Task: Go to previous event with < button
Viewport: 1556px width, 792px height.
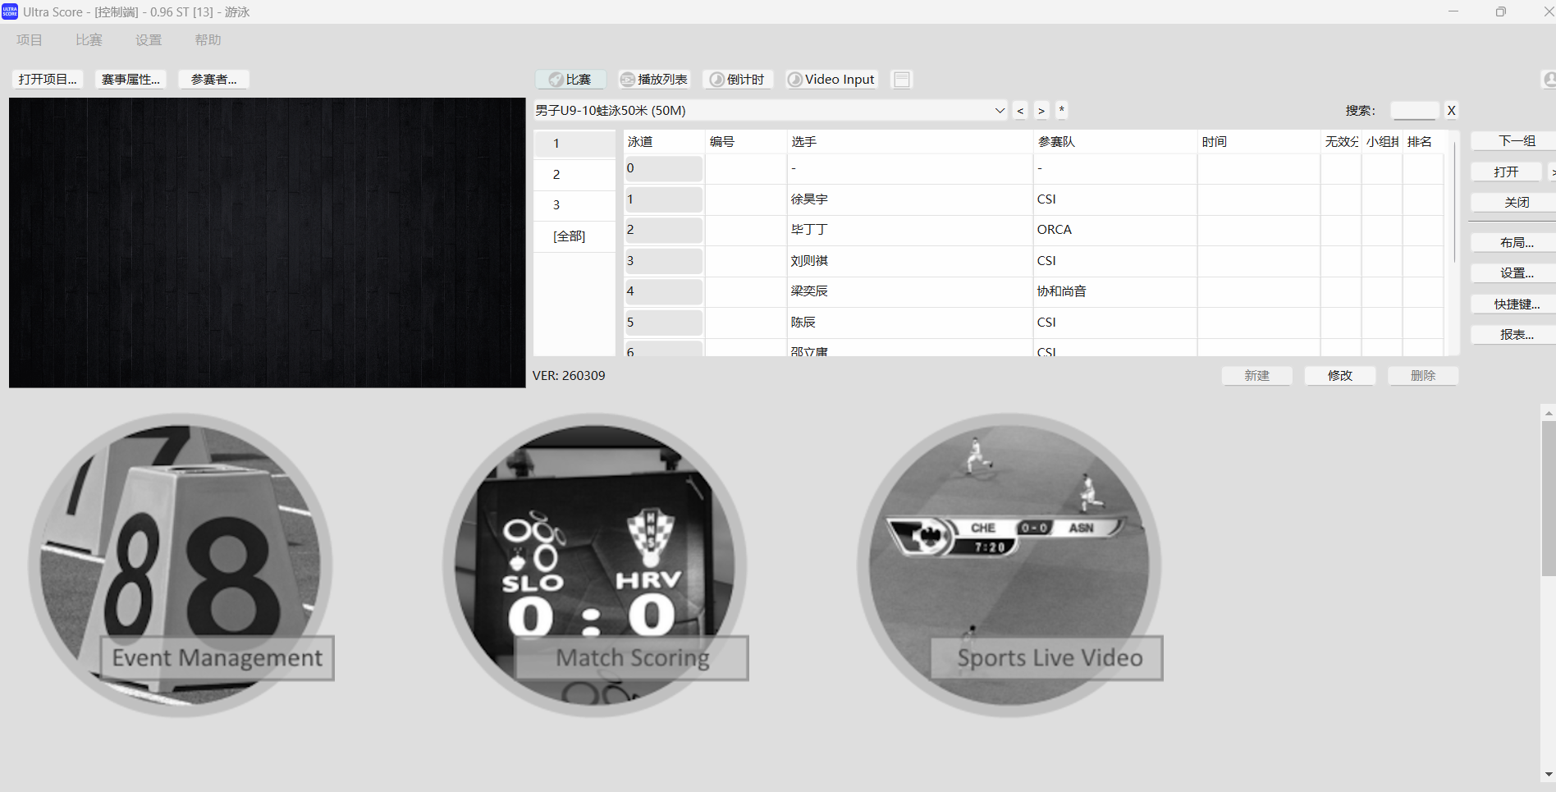Action: tap(1020, 111)
